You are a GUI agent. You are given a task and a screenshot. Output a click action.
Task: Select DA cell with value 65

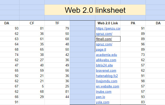pos(10,71)
